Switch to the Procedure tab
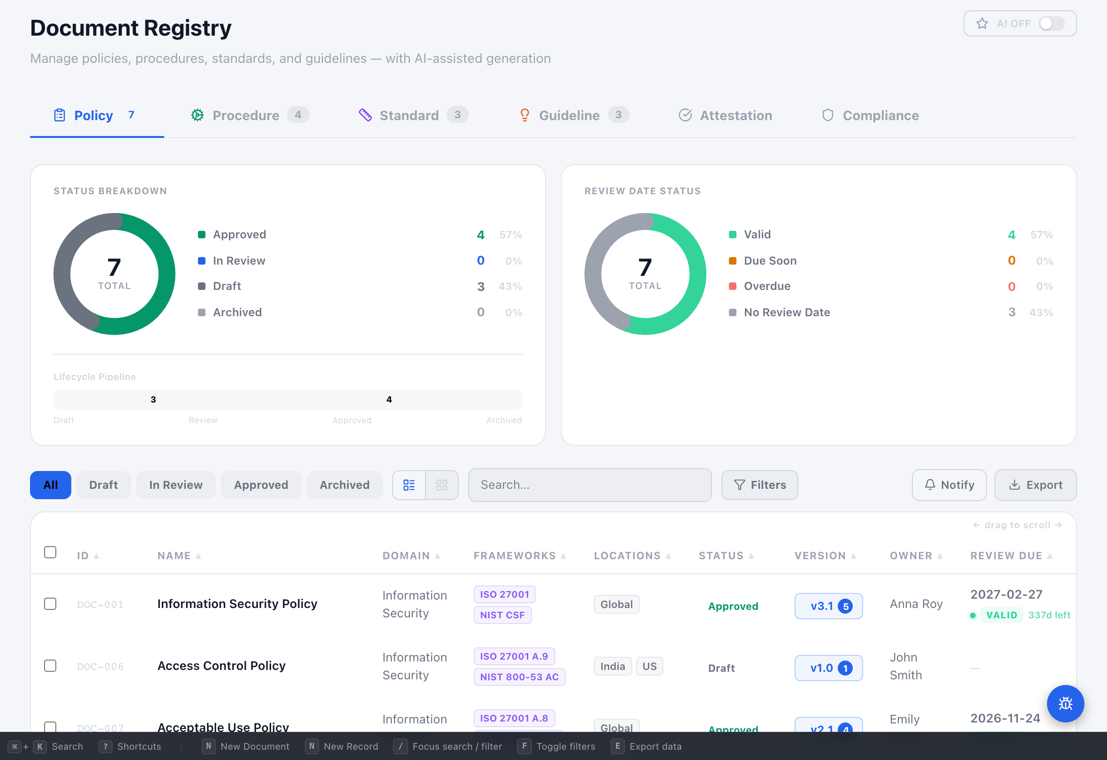The width and height of the screenshot is (1107, 760). pos(246,115)
